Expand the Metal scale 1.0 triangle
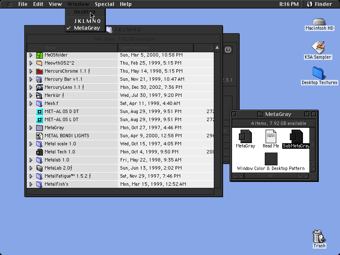340x255 pixels. (31, 144)
